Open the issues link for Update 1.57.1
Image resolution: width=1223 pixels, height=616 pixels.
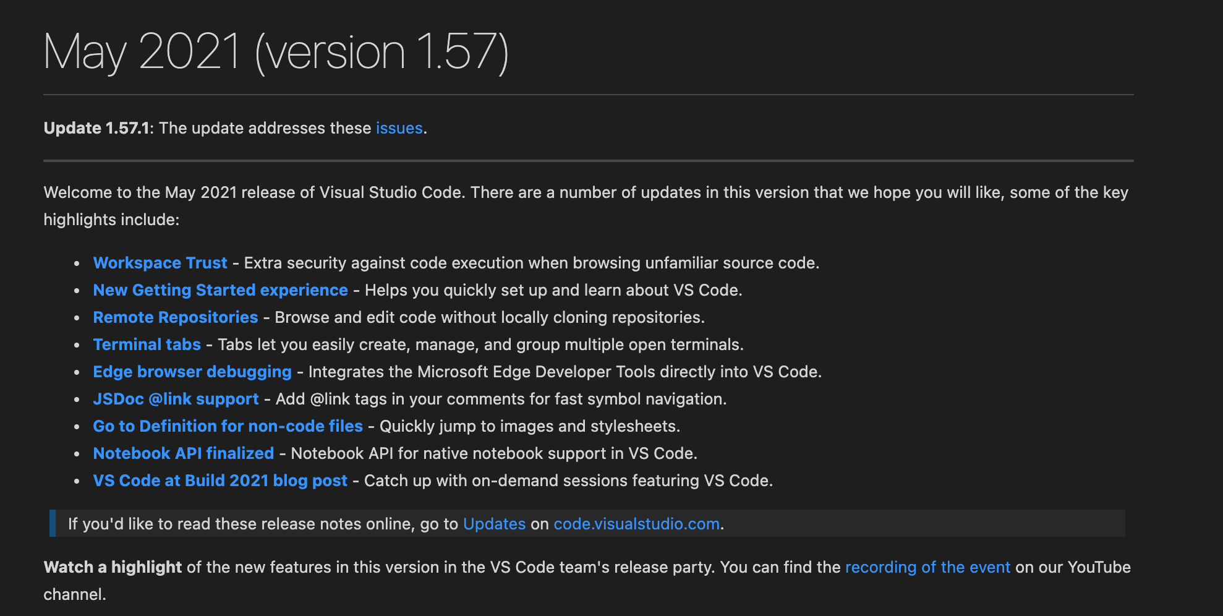coord(399,128)
